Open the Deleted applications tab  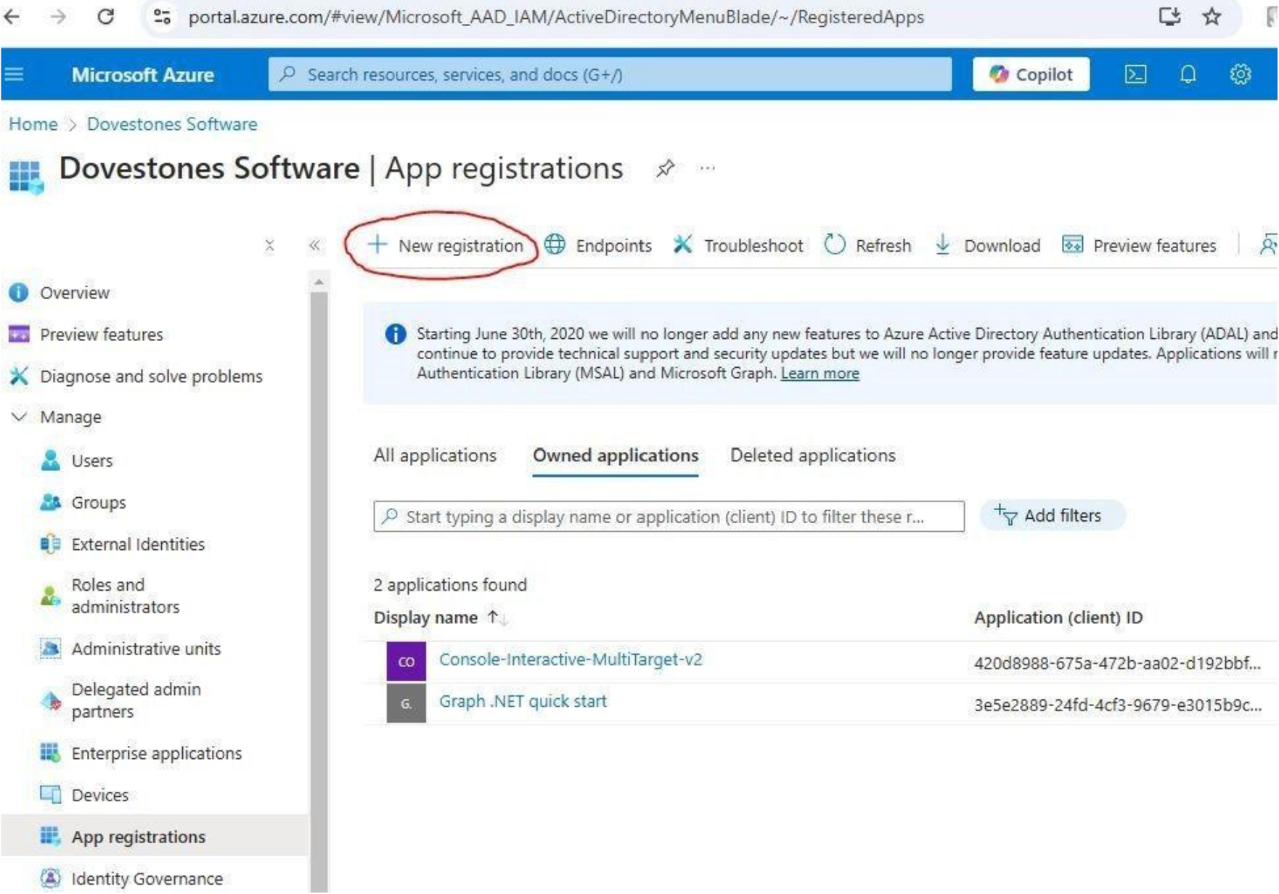pyautogui.click(x=813, y=456)
